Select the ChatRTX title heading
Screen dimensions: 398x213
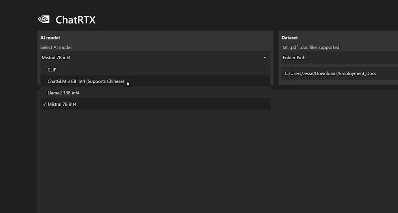[x=75, y=20]
